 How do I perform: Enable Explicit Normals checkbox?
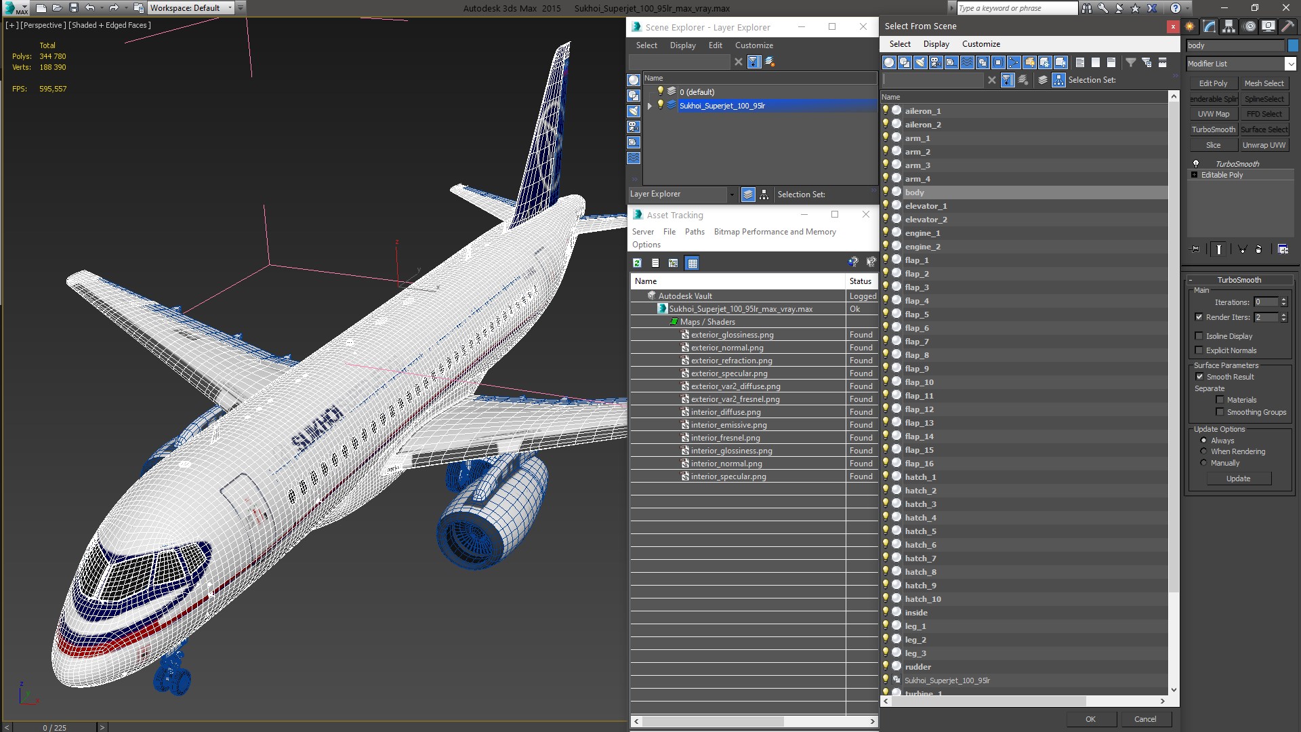1199,350
